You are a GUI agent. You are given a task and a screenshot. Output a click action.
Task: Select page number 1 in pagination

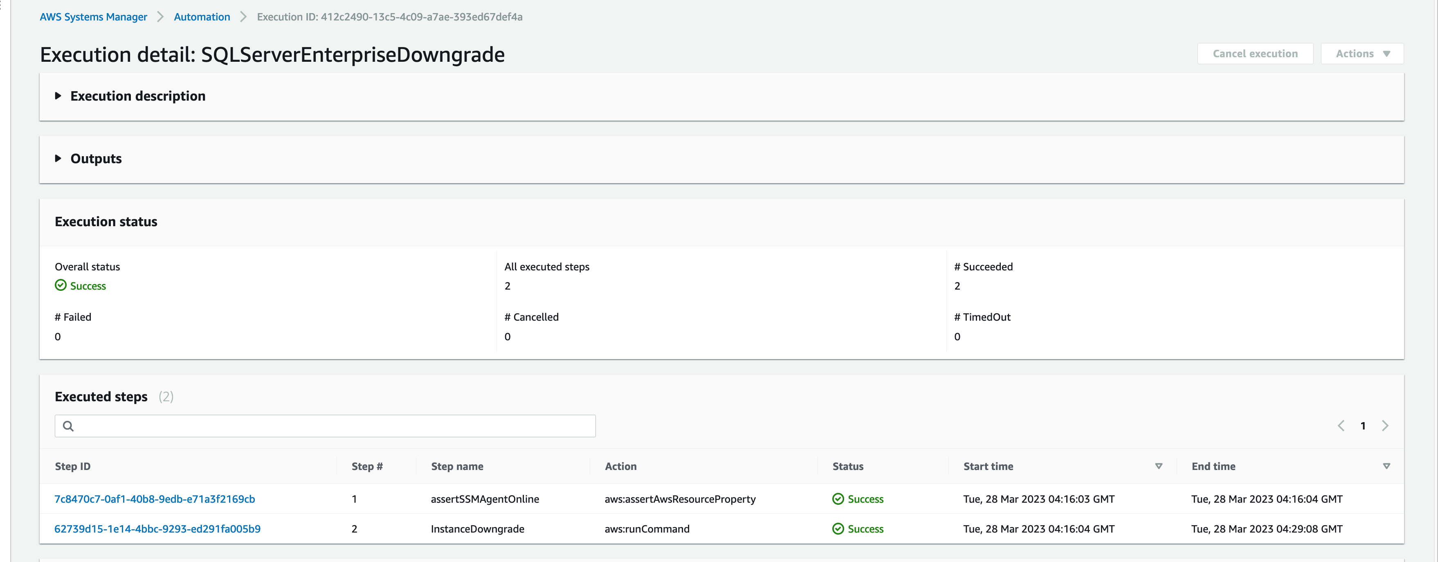[1363, 426]
